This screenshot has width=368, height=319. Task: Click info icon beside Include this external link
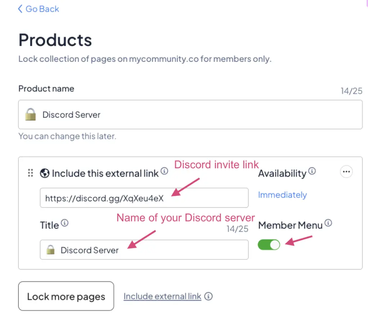pyautogui.click(x=165, y=171)
